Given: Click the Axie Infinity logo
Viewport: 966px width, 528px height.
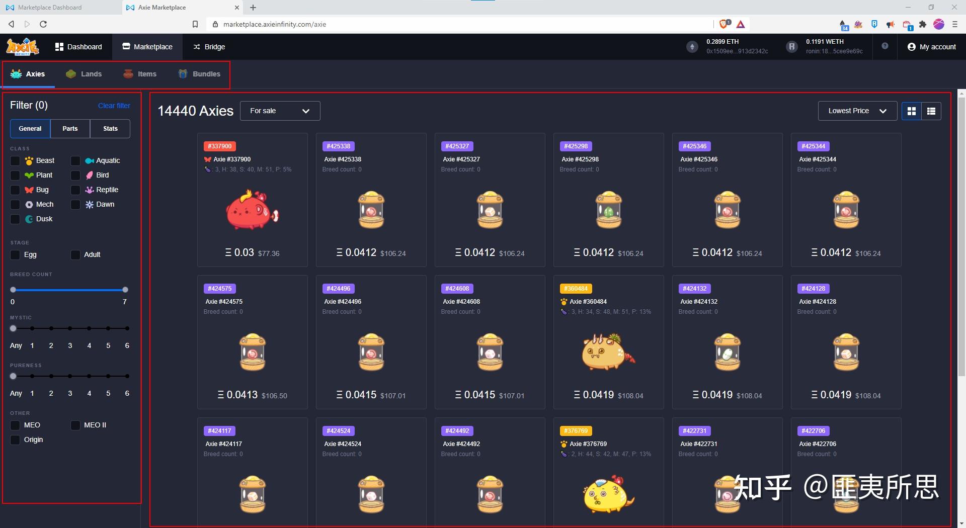Looking at the screenshot, I should pos(22,46).
